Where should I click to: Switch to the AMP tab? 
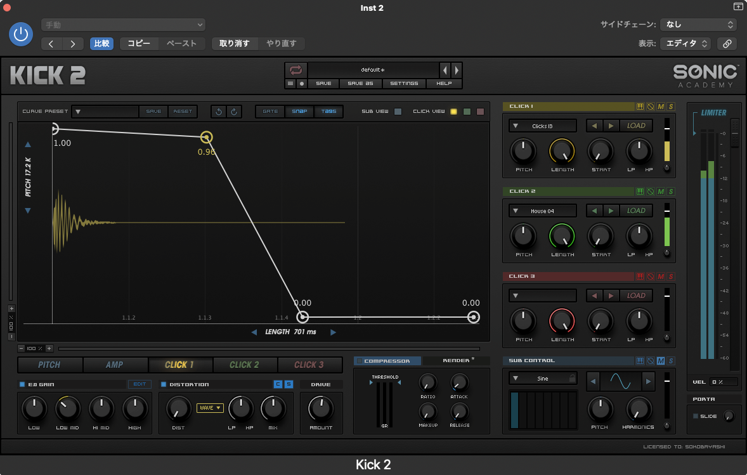tap(115, 365)
